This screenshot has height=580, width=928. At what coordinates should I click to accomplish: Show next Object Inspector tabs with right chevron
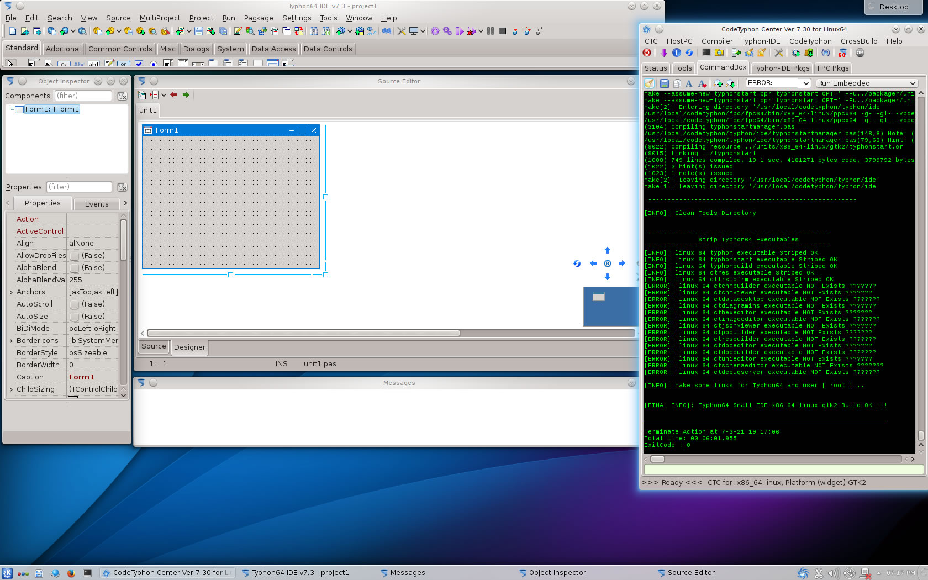(125, 203)
